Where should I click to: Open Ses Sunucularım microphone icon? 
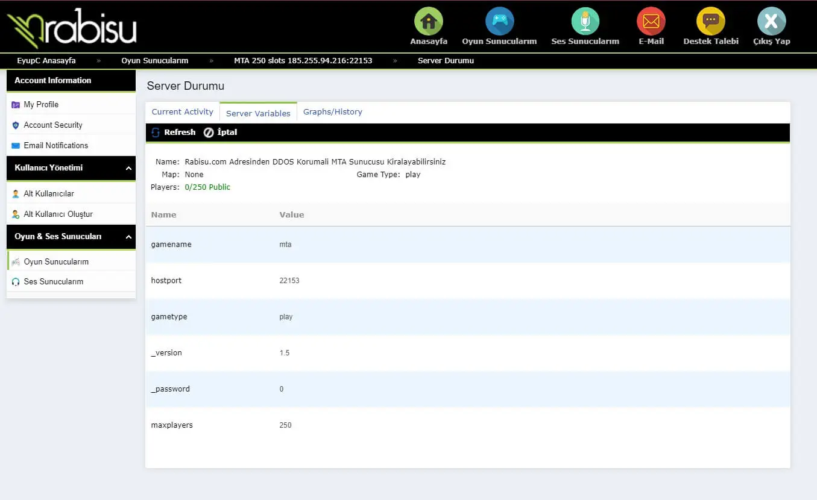tap(585, 21)
